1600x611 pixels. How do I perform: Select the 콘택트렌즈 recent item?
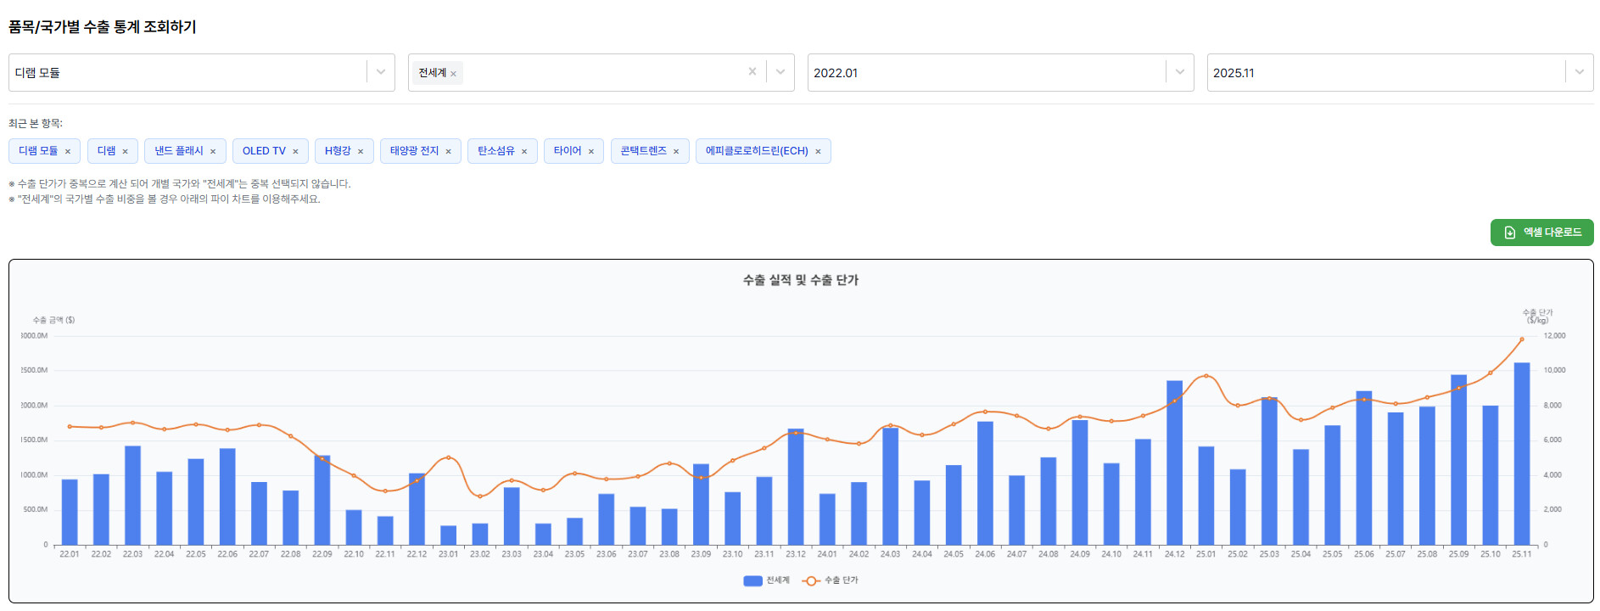pos(643,151)
